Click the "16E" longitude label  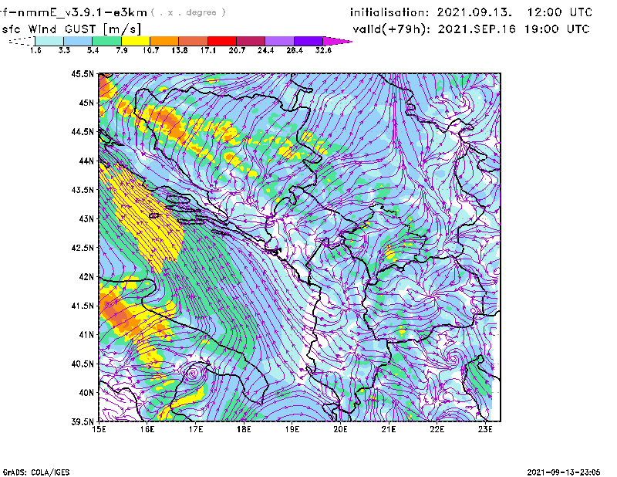click(147, 429)
